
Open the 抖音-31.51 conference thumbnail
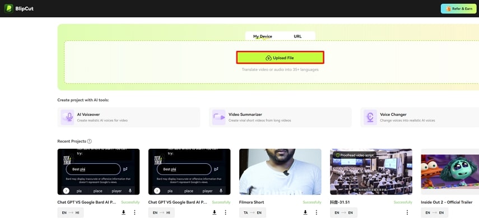[x=371, y=172]
